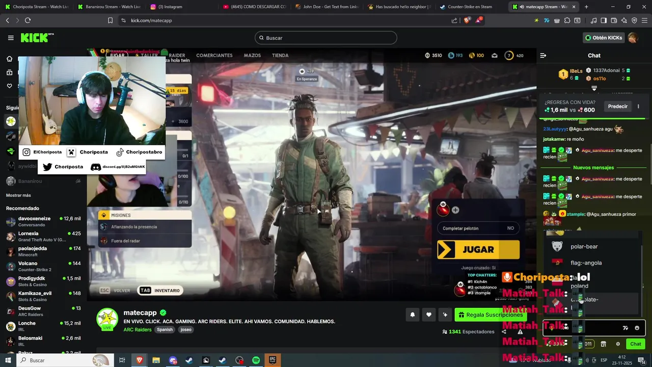Go to the Kick home icon in sidebar

9,59
